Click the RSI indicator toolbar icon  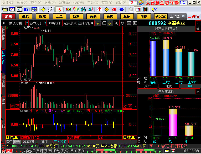click(27, 9)
